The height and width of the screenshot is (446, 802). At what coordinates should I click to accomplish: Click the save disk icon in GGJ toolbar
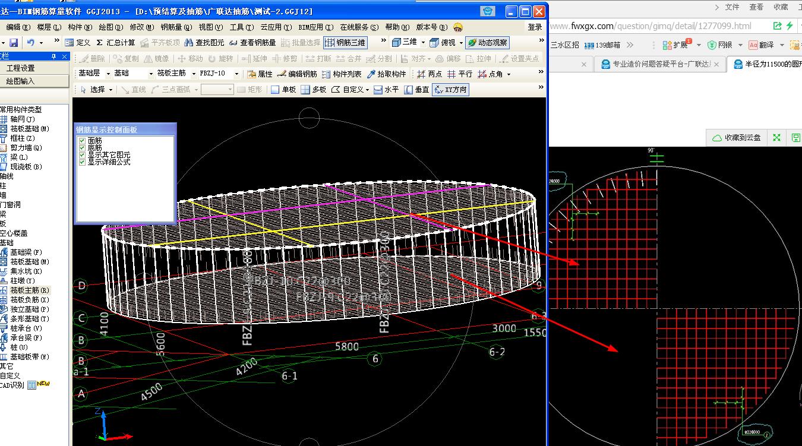tap(13, 43)
